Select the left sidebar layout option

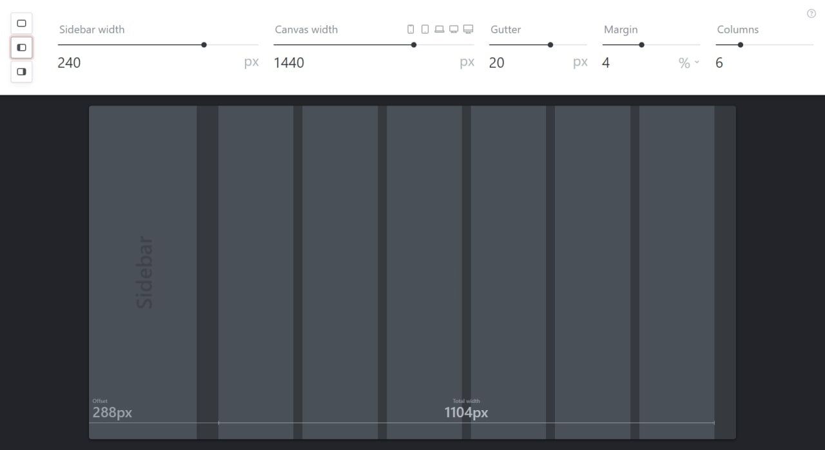point(21,48)
